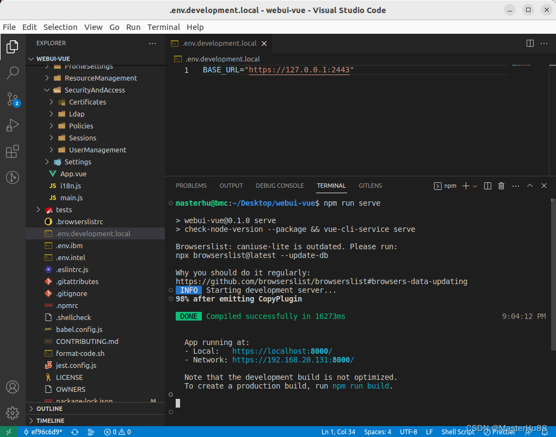This screenshot has height=437, width=556.
Task: Maximize the panel with the chevron-up icon
Action: pos(529,186)
